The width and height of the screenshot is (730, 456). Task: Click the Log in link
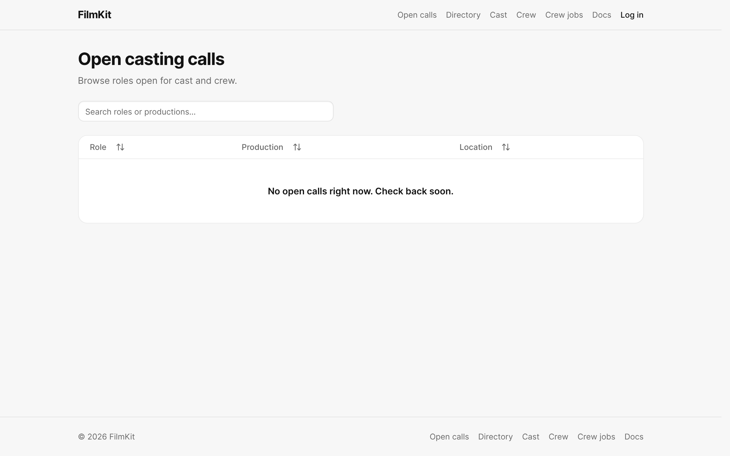pyautogui.click(x=632, y=15)
